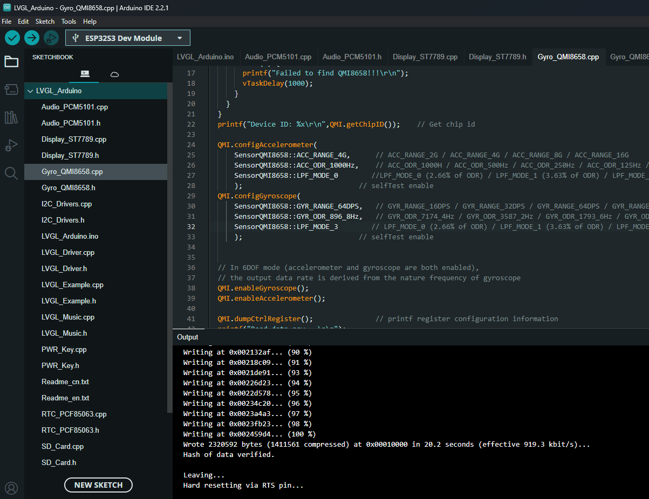The height and width of the screenshot is (499, 649).
Task: Collapse the LVGL_Arduino folder tree
Action: (x=30, y=91)
